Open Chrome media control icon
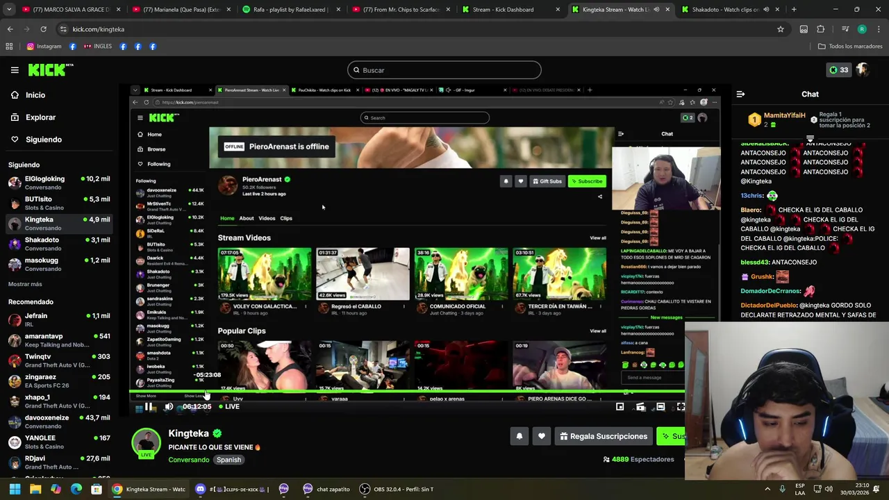 point(845,29)
